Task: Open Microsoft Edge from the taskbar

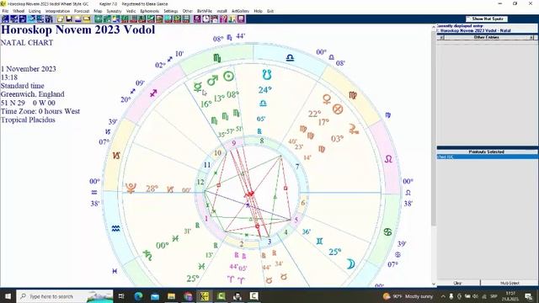Action: click(x=138, y=296)
